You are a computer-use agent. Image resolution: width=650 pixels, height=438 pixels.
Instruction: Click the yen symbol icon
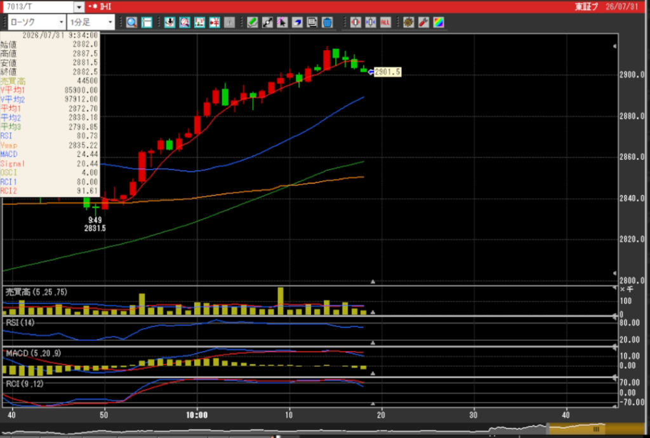215,22
